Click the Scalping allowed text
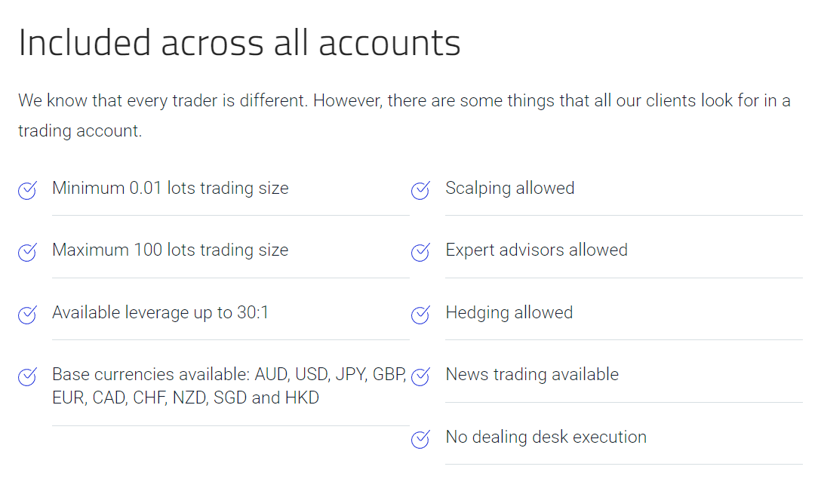This screenshot has height=488, width=821. [510, 188]
